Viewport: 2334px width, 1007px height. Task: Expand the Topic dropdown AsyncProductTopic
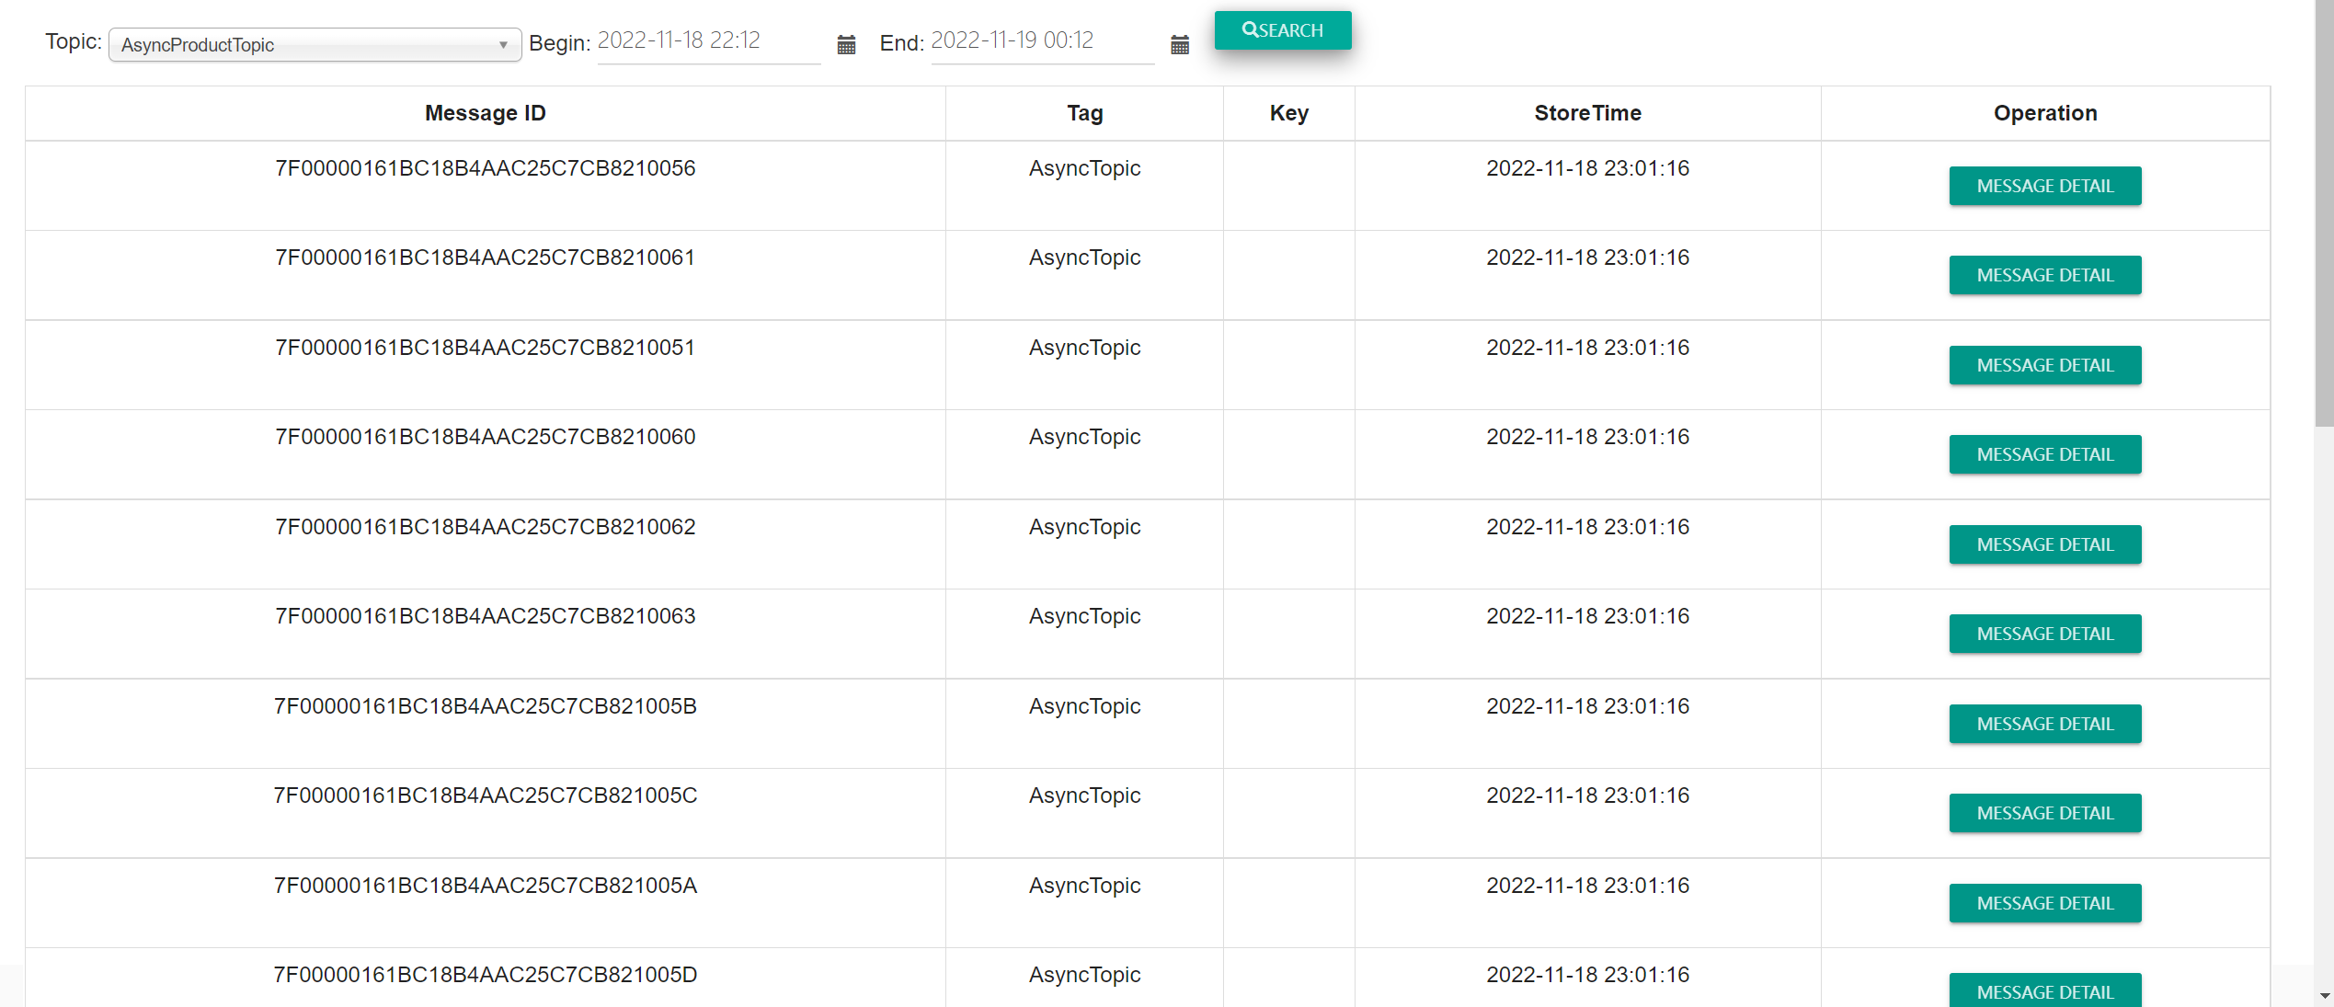tap(315, 45)
